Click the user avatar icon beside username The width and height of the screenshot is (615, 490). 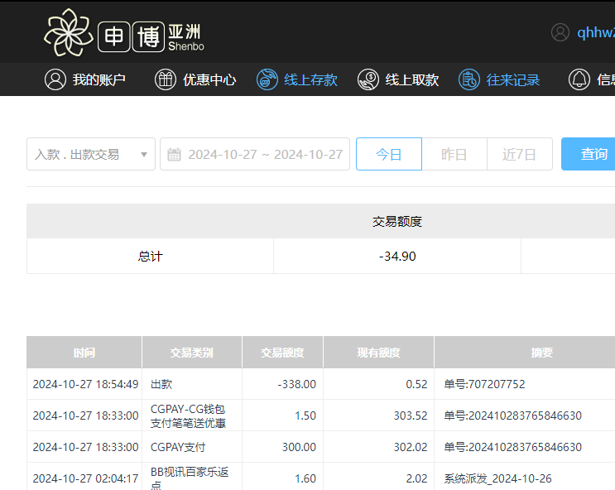tap(560, 32)
